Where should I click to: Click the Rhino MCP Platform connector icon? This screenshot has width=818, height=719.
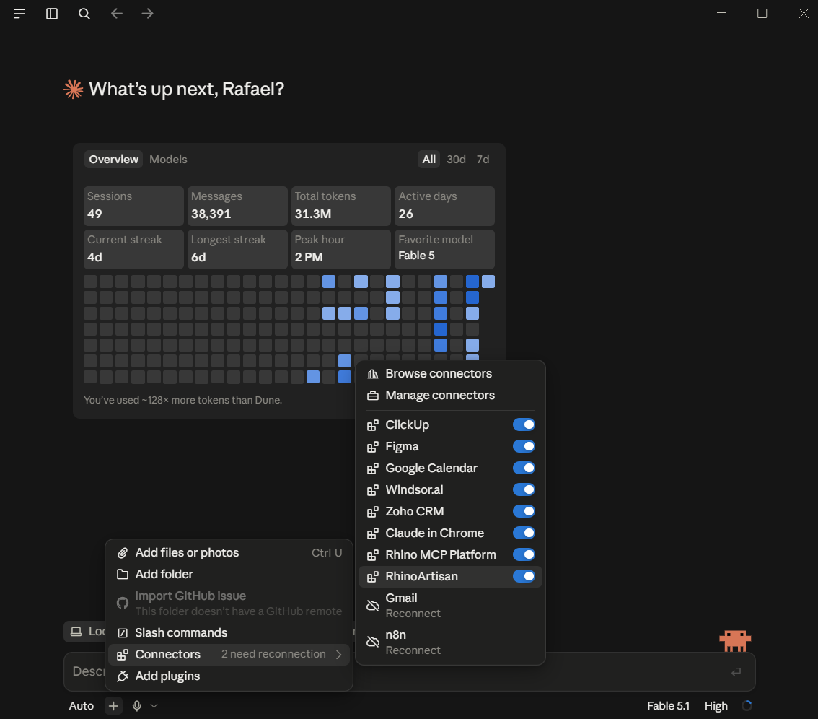[372, 555]
